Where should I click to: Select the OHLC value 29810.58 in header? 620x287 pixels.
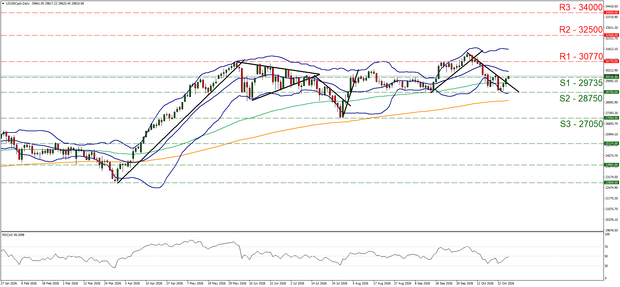[x=77, y=4]
